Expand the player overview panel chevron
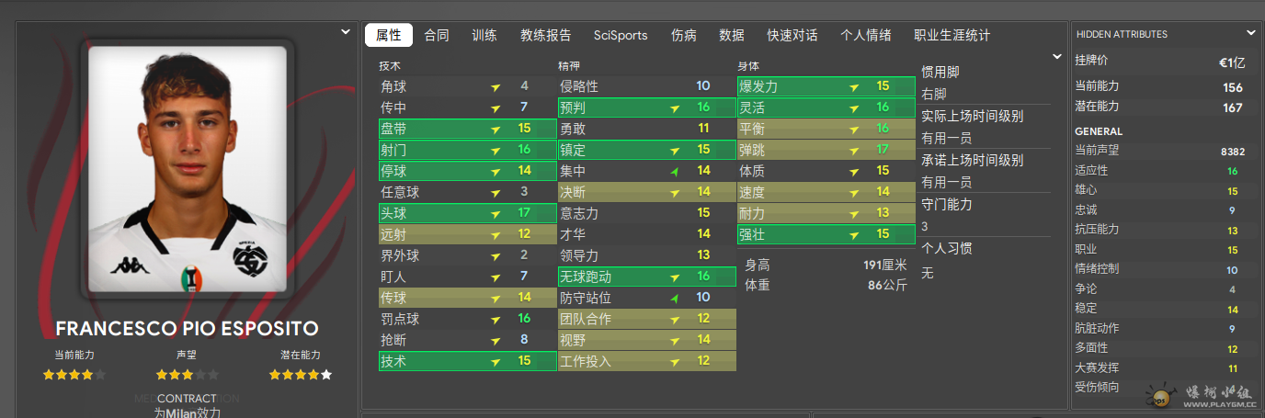This screenshot has height=418, width=1265. pos(346,31)
